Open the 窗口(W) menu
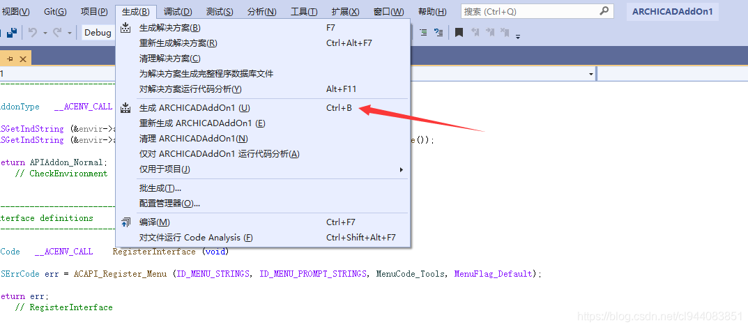This screenshot has height=329, width=748. click(389, 12)
